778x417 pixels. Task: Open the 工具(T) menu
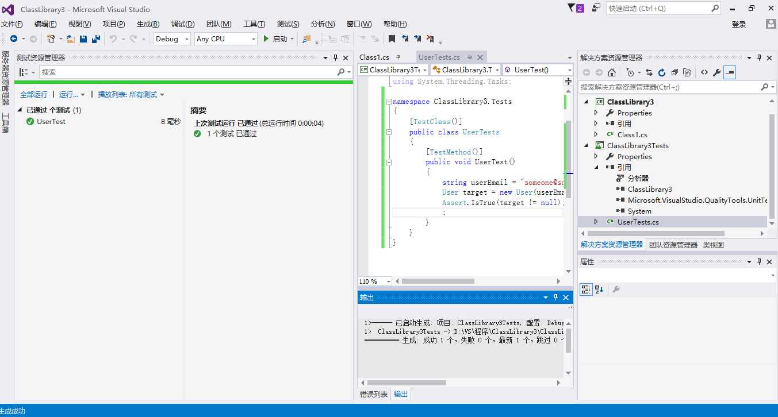254,24
